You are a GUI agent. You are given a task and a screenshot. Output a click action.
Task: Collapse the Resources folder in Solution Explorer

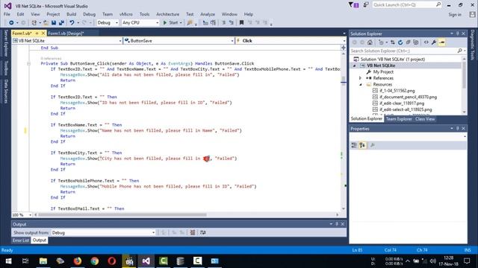point(360,84)
